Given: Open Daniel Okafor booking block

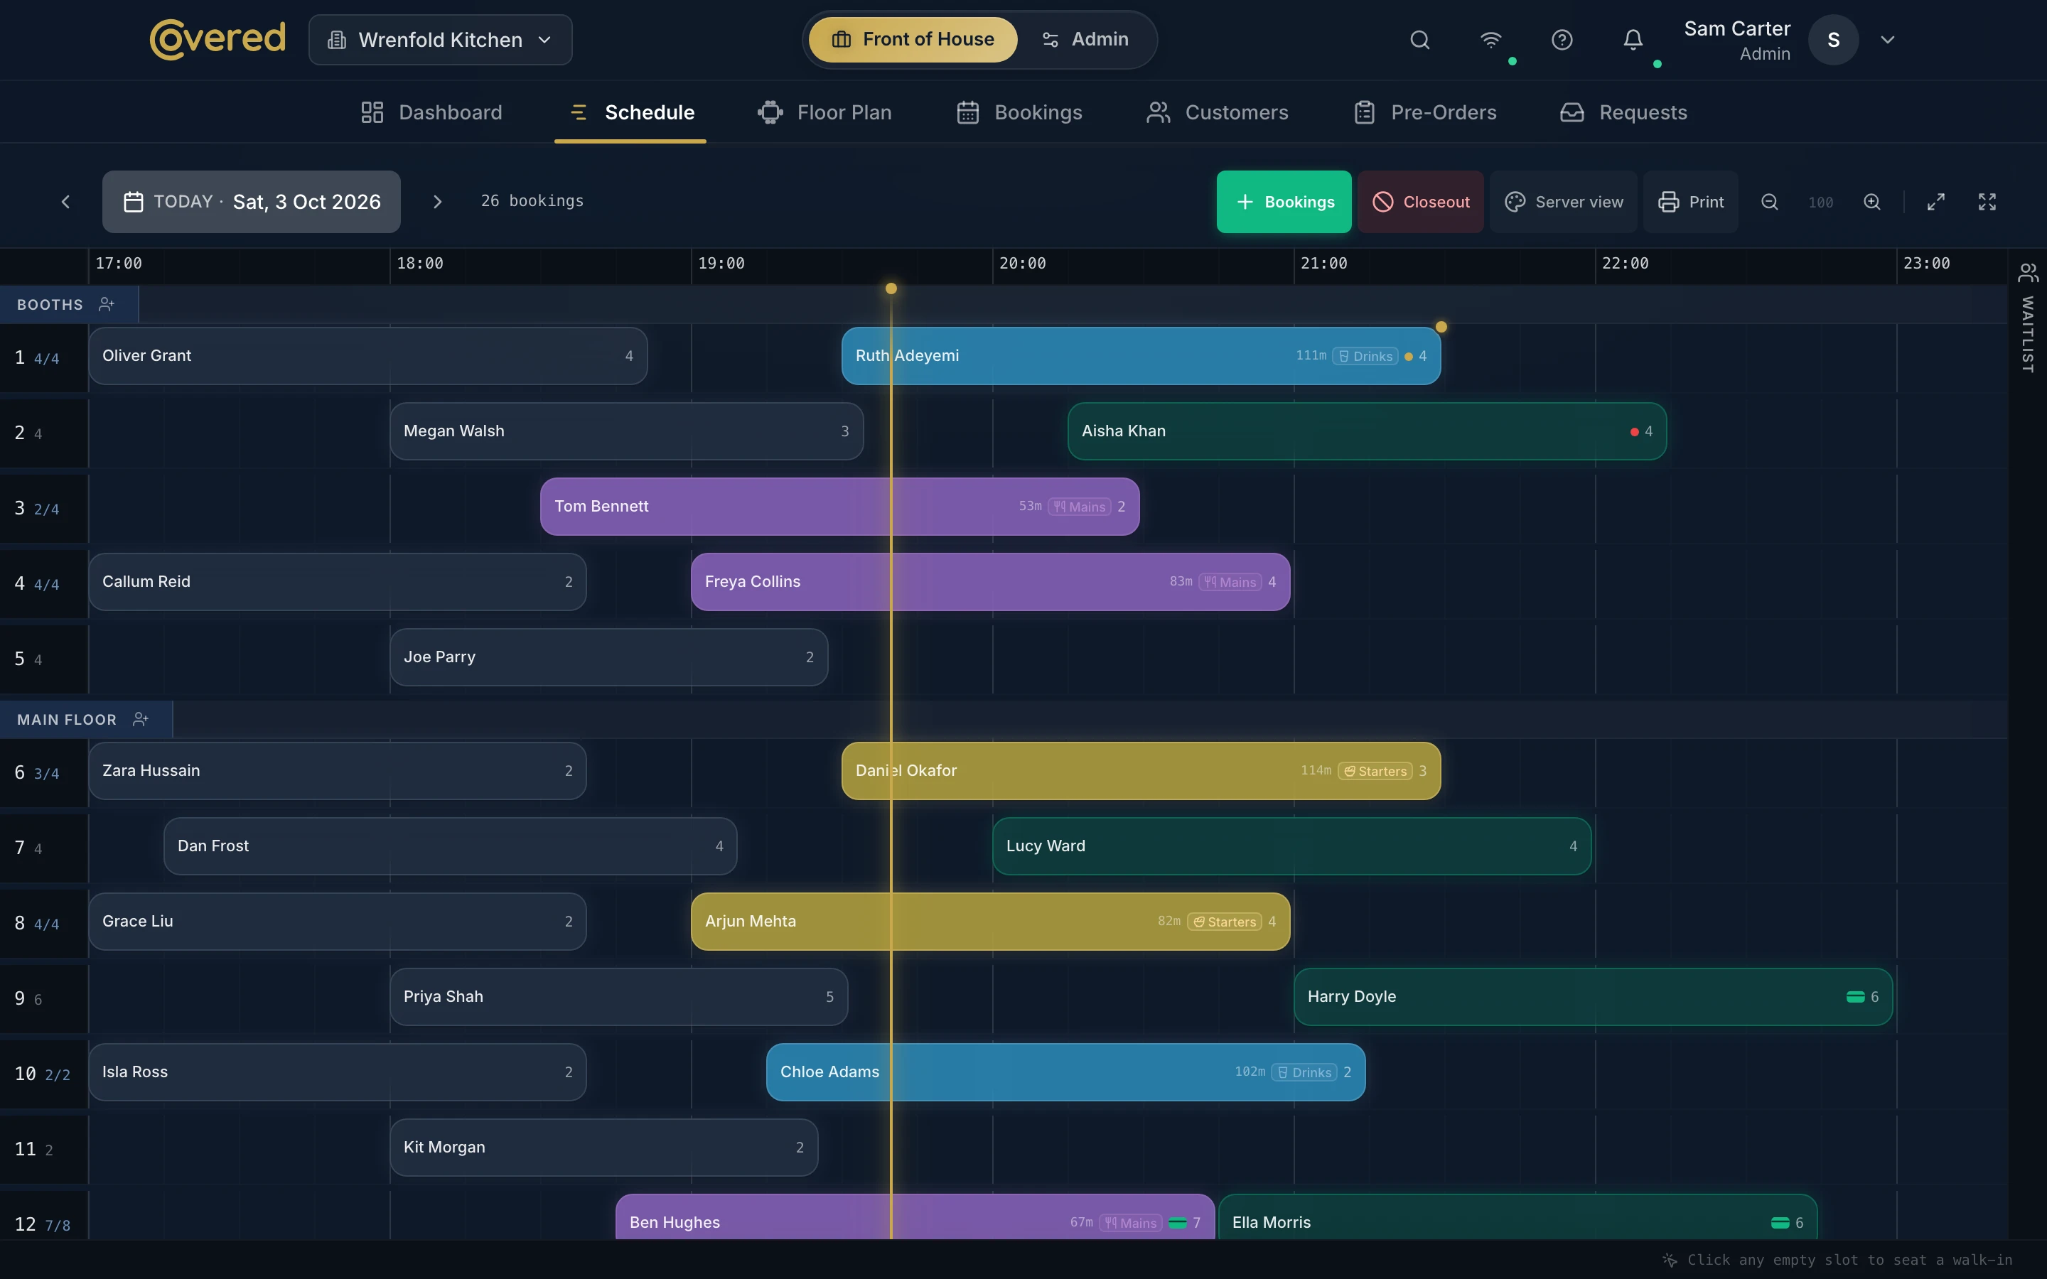Looking at the screenshot, I should 1140,771.
